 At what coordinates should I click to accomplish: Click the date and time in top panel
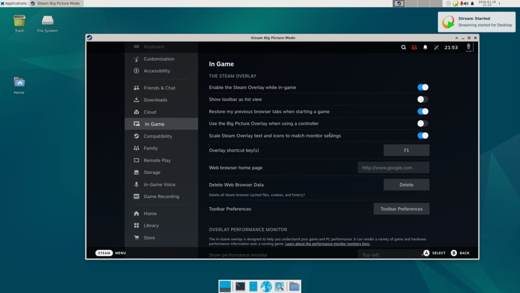coord(487,4)
